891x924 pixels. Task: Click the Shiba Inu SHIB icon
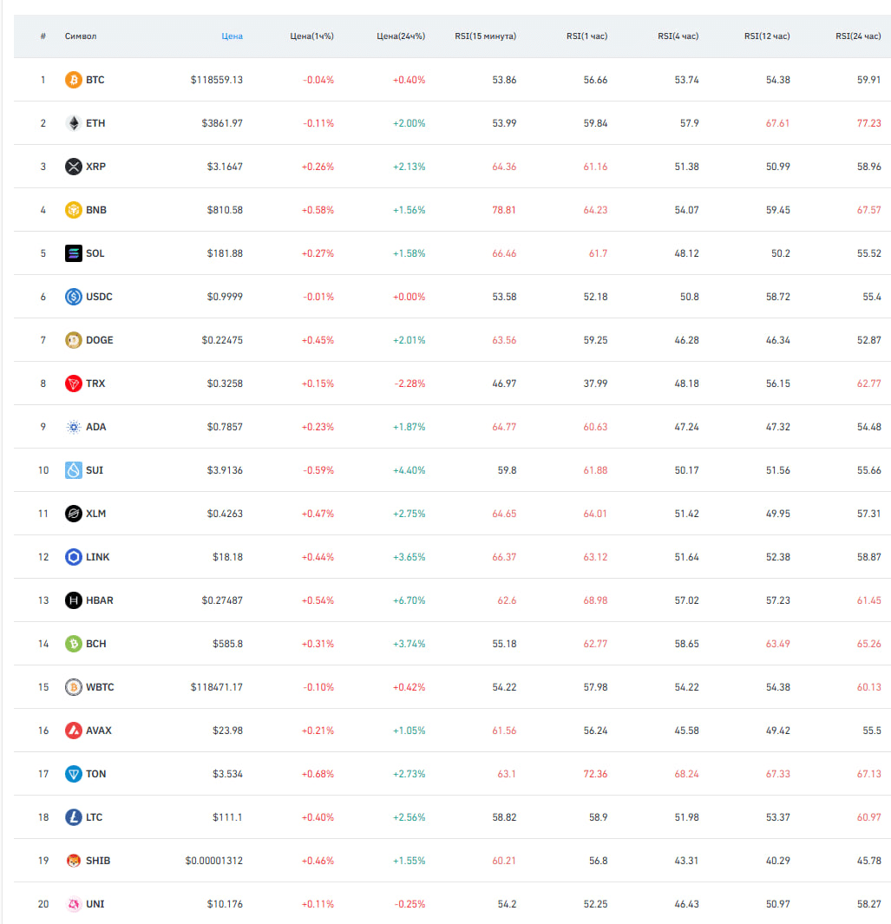73,861
